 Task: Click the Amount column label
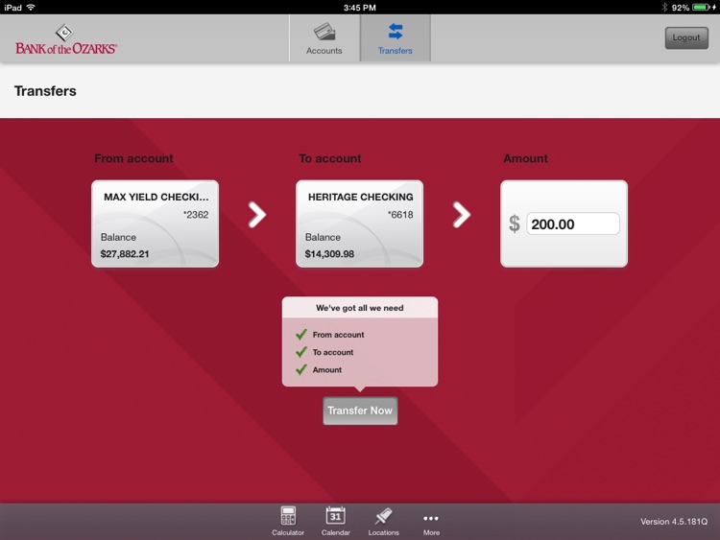[525, 159]
